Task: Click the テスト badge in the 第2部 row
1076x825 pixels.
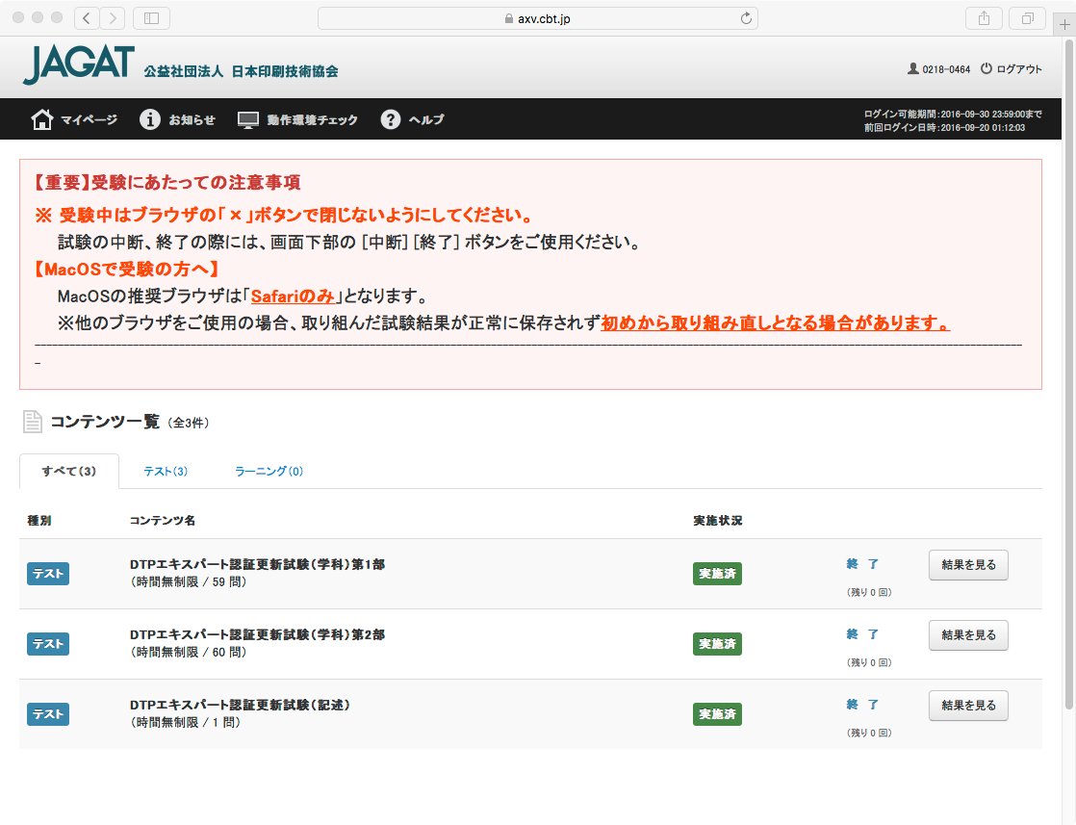Action: click(48, 644)
